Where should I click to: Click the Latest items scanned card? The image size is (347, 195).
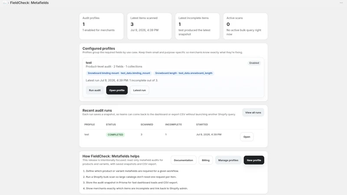pos(149,26)
